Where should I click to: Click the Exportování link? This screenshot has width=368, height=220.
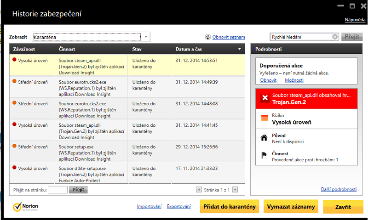[178, 207]
